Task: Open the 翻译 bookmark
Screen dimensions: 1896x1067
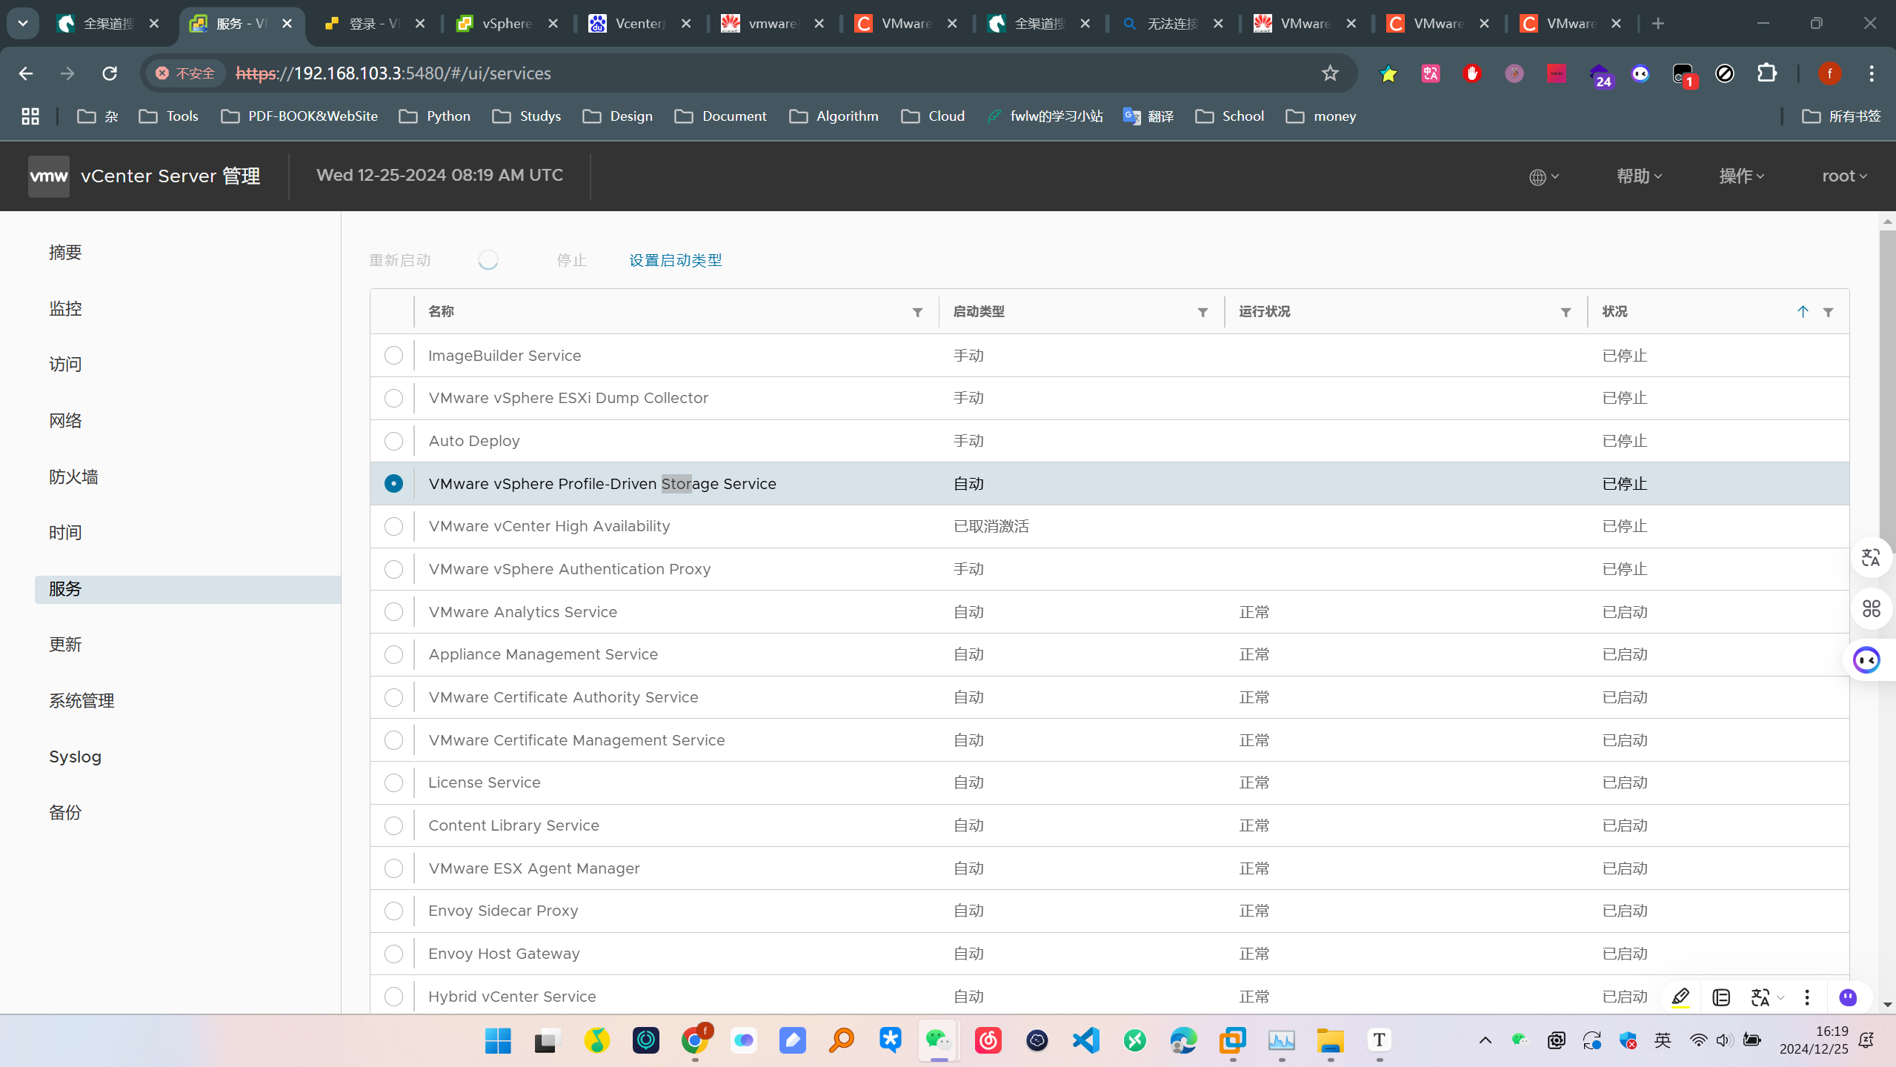Action: [1148, 116]
